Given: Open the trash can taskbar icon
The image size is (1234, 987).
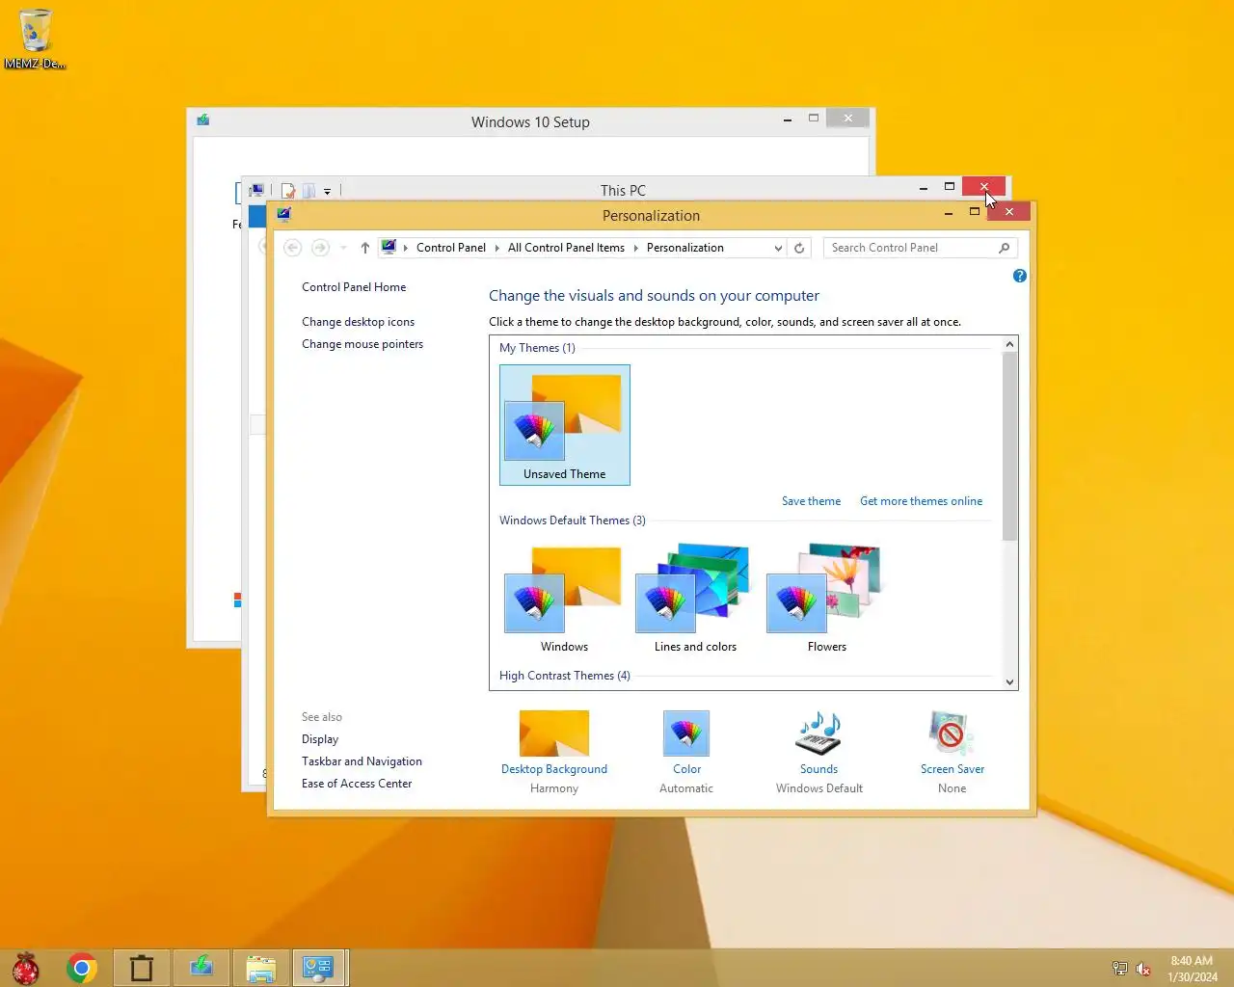Looking at the screenshot, I should click(x=142, y=968).
